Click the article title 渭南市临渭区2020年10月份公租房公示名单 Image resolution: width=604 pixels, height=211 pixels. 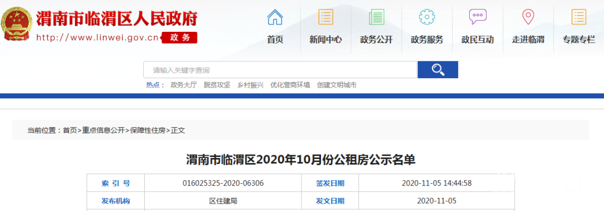tap(300, 160)
